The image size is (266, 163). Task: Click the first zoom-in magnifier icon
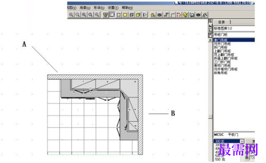pos(71,15)
